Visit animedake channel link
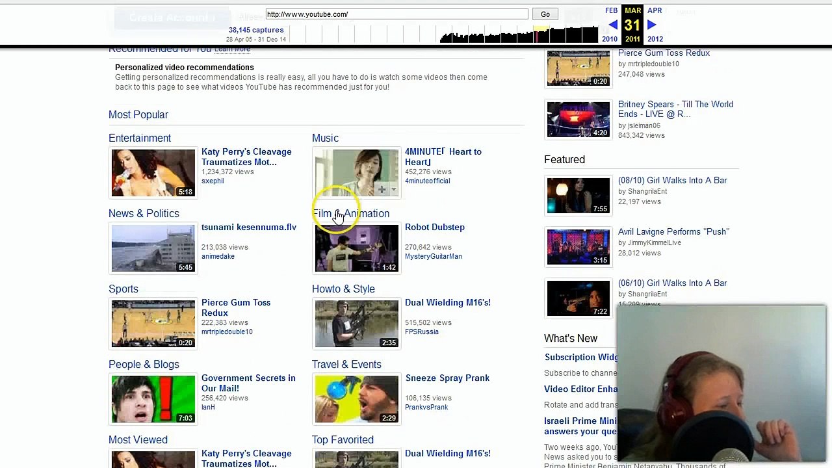 [218, 256]
